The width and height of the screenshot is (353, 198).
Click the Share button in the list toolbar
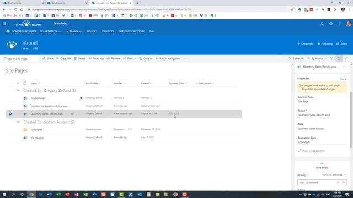pos(48,59)
